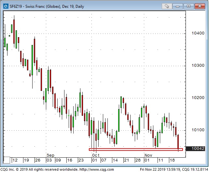
Task: Click the 10300 price axis label
Action: [x=198, y=65]
